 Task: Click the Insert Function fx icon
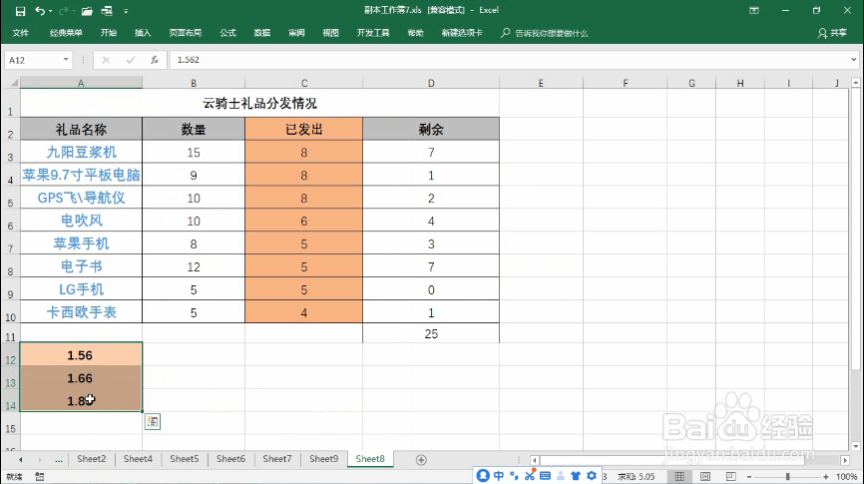tap(155, 60)
